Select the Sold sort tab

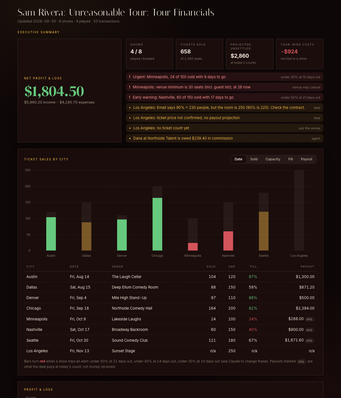pos(254,159)
